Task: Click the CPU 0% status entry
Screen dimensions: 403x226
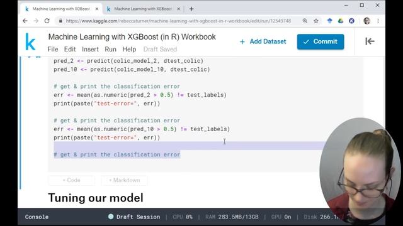Action: coord(183,217)
